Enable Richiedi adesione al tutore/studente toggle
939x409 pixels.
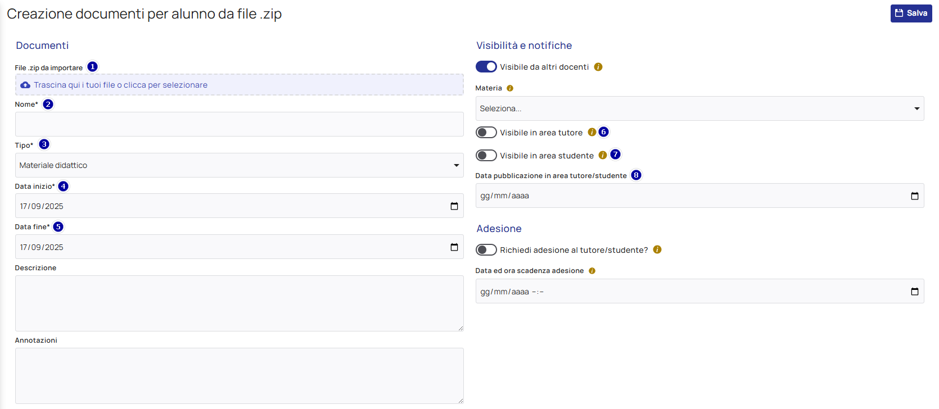pyautogui.click(x=486, y=250)
